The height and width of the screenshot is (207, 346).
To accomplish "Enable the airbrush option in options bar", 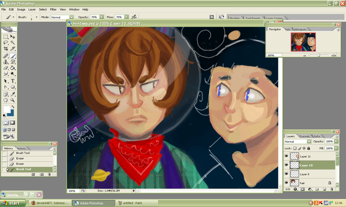I will click(x=134, y=17).
